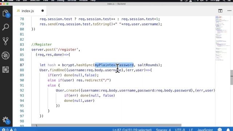This screenshot has width=233, height=131.
Task: Open the editor More Actions ellipsis menu
Action: pyautogui.click(x=229, y=11)
